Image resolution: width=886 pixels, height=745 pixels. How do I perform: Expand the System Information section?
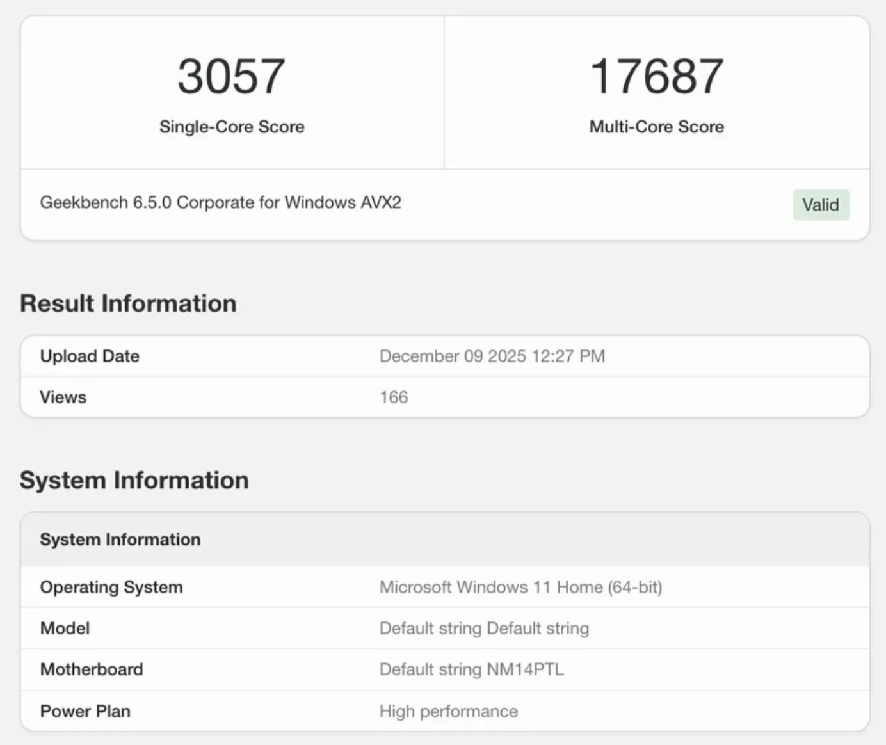(x=134, y=480)
